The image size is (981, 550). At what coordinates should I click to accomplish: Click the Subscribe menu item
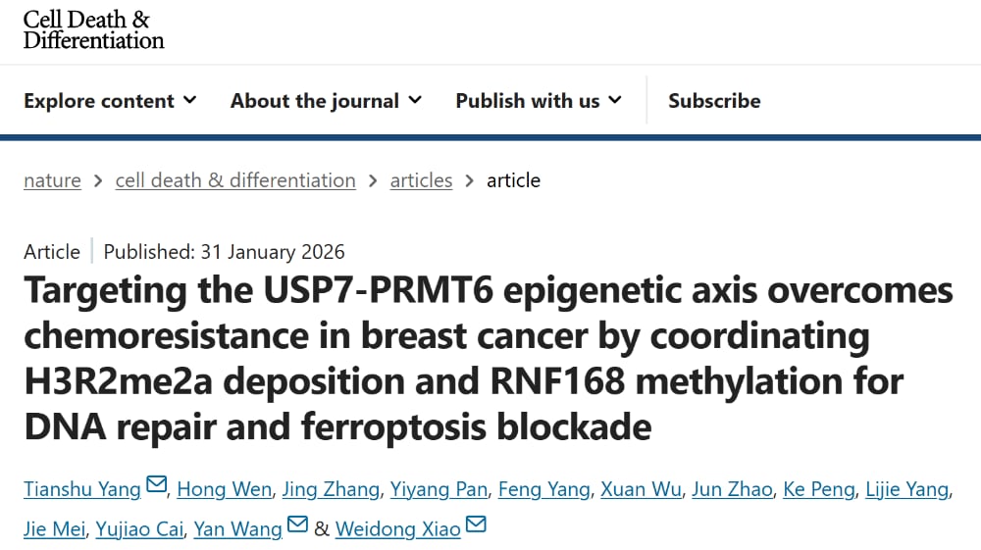click(714, 101)
